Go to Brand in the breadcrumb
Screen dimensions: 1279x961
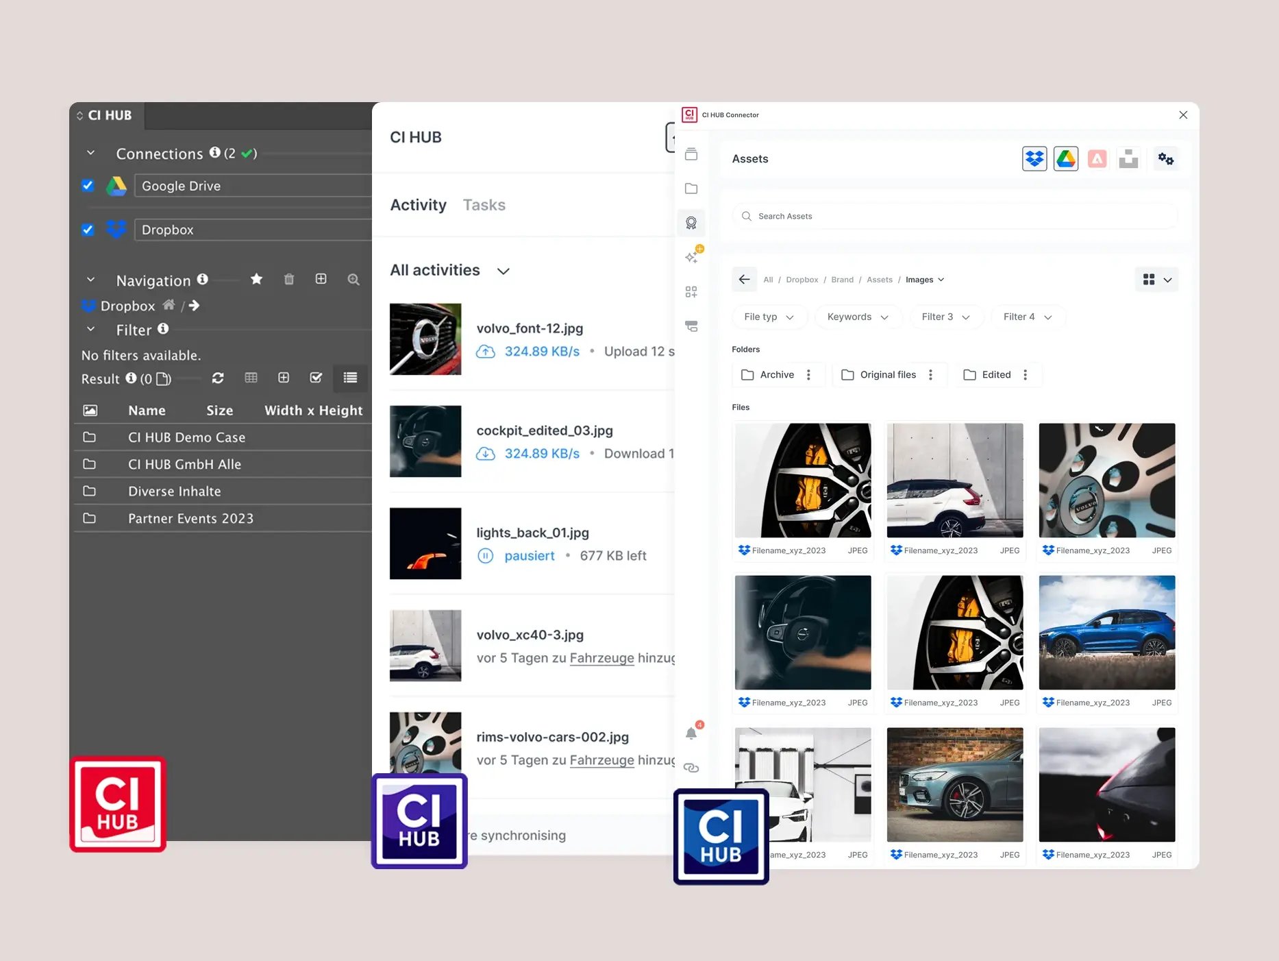tap(842, 280)
